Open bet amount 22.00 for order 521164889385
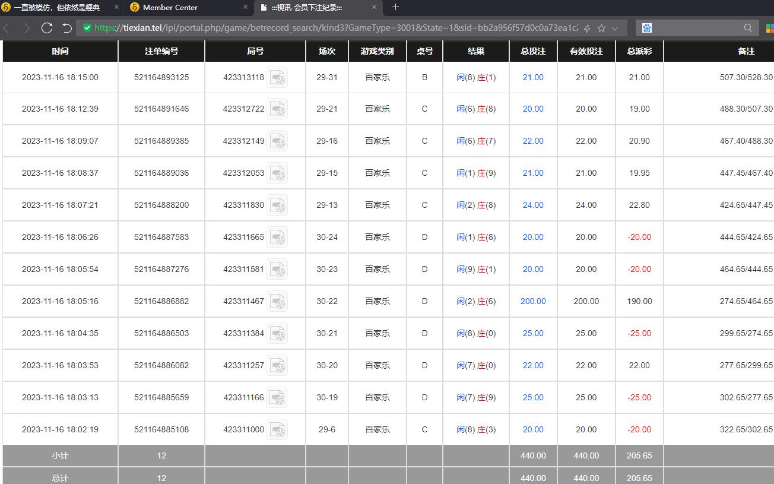This screenshot has height=484, width=774. (533, 141)
